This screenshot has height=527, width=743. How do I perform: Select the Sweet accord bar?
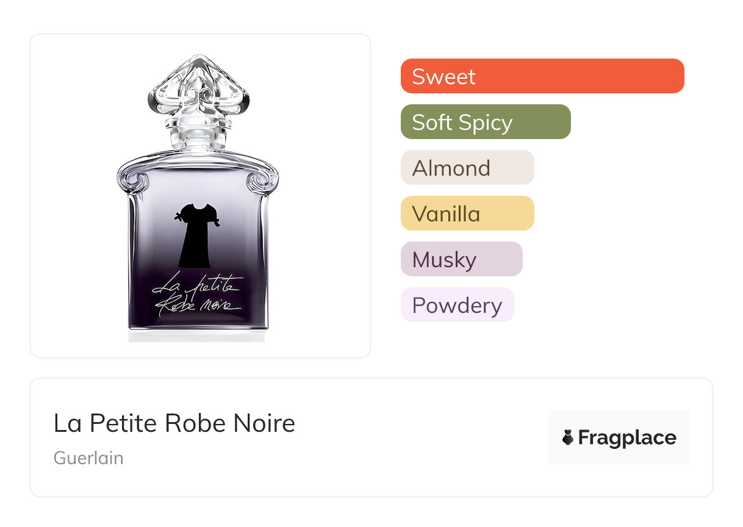tap(542, 76)
